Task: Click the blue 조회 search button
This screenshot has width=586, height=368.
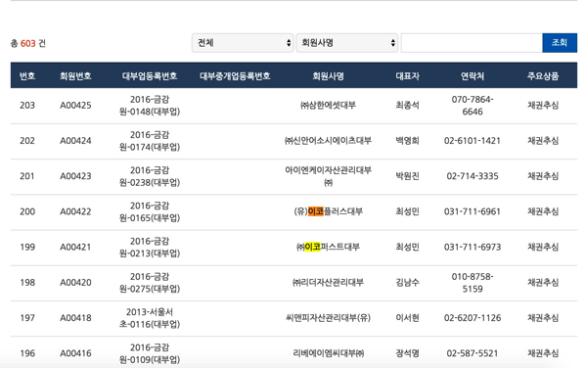Action: (560, 43)
